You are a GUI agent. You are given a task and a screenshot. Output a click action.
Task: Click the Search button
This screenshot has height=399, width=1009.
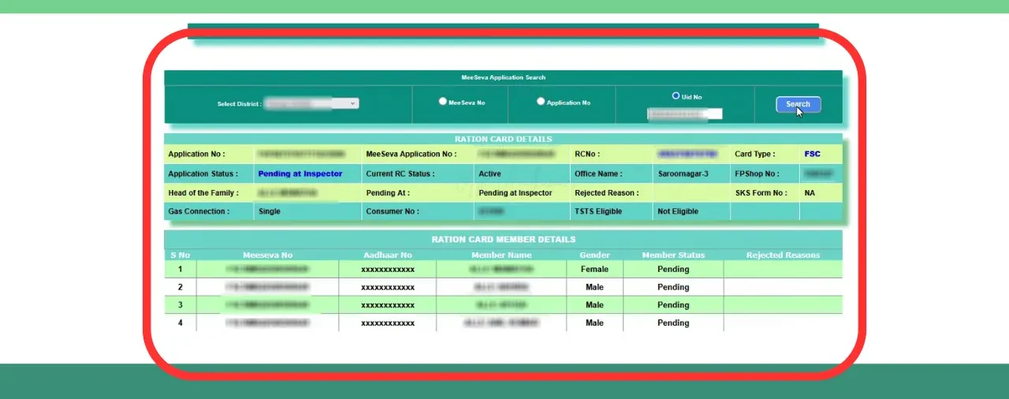(798, 104)
